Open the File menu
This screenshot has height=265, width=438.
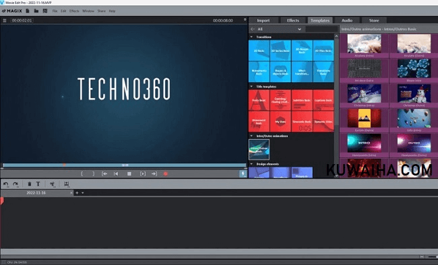55,11
